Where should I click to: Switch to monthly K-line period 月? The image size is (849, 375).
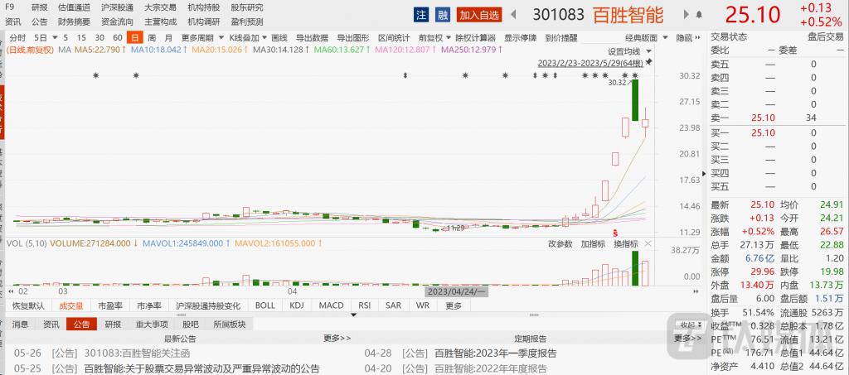pyautogui.click(x=168, y=38)
